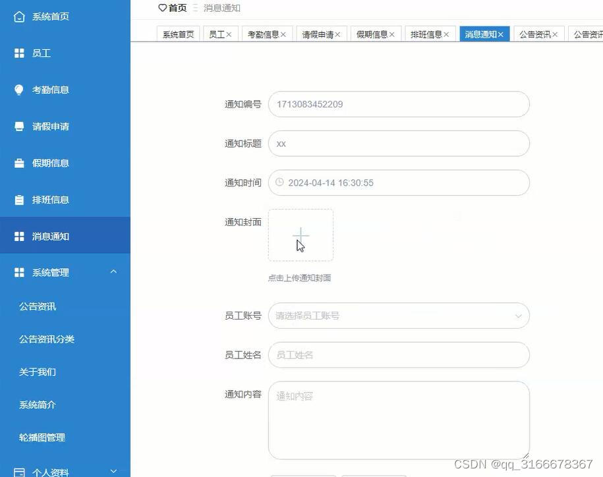Viewport: 603px width, 477px height.
Task: Close the 请假申请 tab
Action: tap(337, 35)
